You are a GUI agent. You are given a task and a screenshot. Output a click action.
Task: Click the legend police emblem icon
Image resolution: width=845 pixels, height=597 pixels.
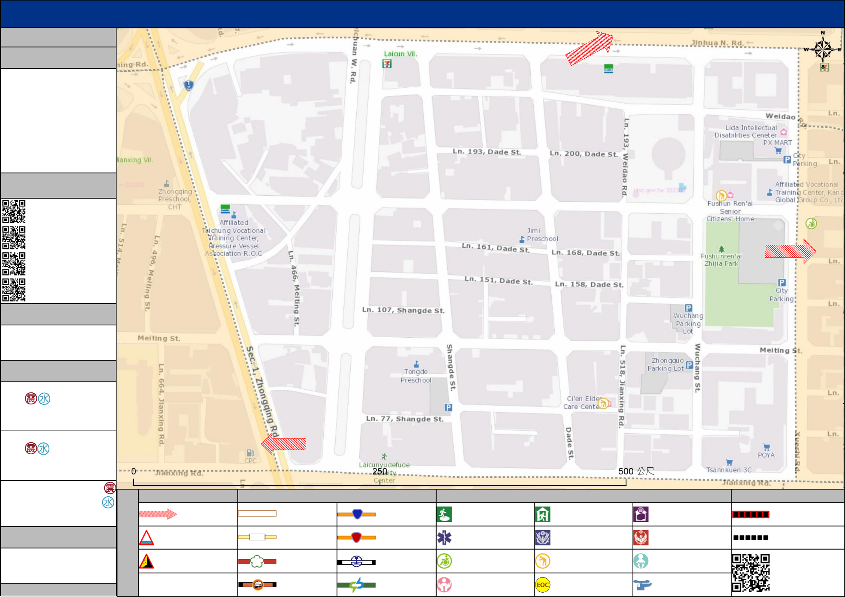click(543, 538)
